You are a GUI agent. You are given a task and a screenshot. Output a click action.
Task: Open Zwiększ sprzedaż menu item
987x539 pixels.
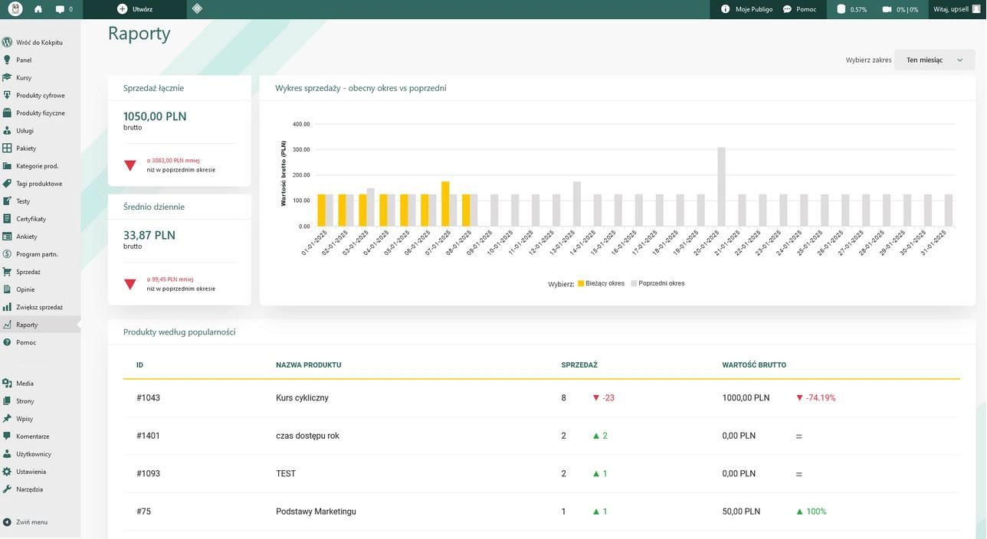coord(40,307)
